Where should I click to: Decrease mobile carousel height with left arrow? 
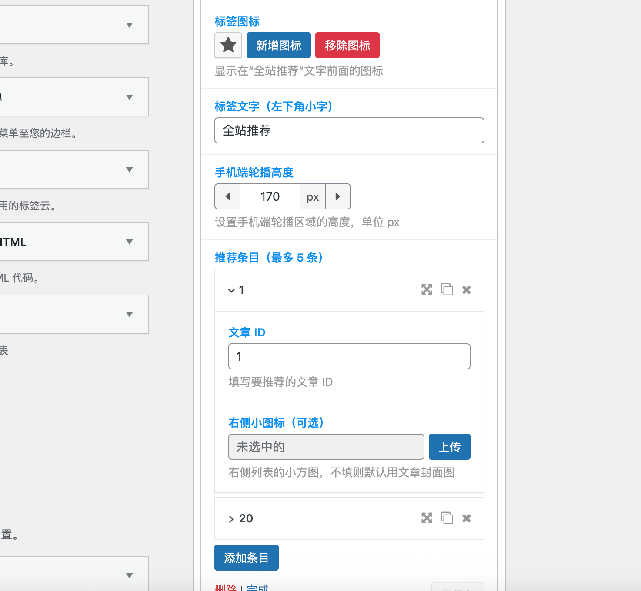click(227, 196)
